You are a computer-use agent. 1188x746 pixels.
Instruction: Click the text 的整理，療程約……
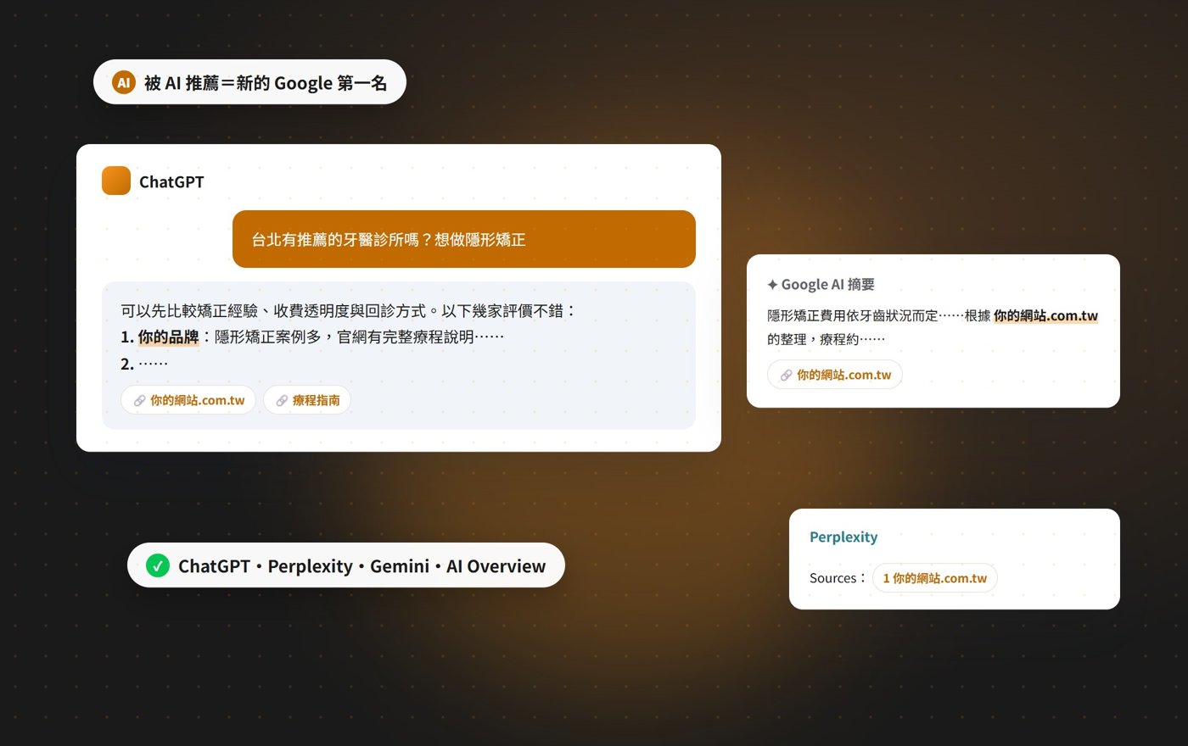coord(826,339)
